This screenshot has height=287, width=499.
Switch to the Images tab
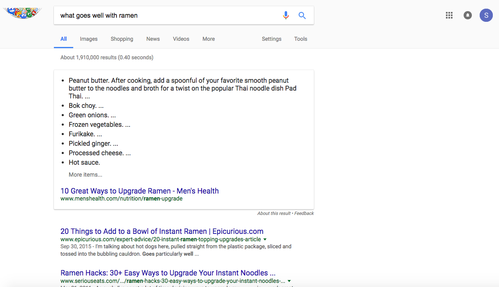(89, 39)
